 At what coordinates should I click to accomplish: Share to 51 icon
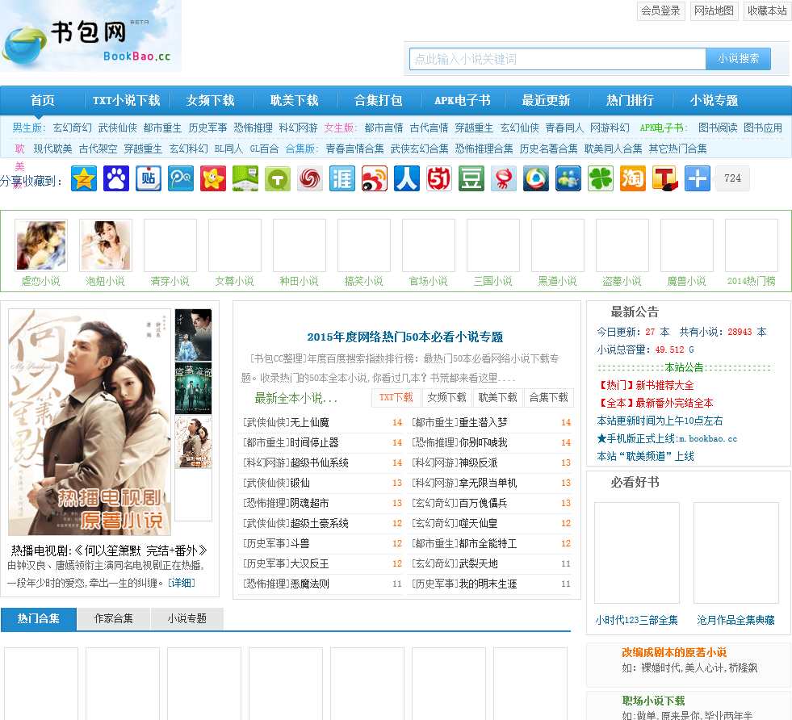click(439, 178)
